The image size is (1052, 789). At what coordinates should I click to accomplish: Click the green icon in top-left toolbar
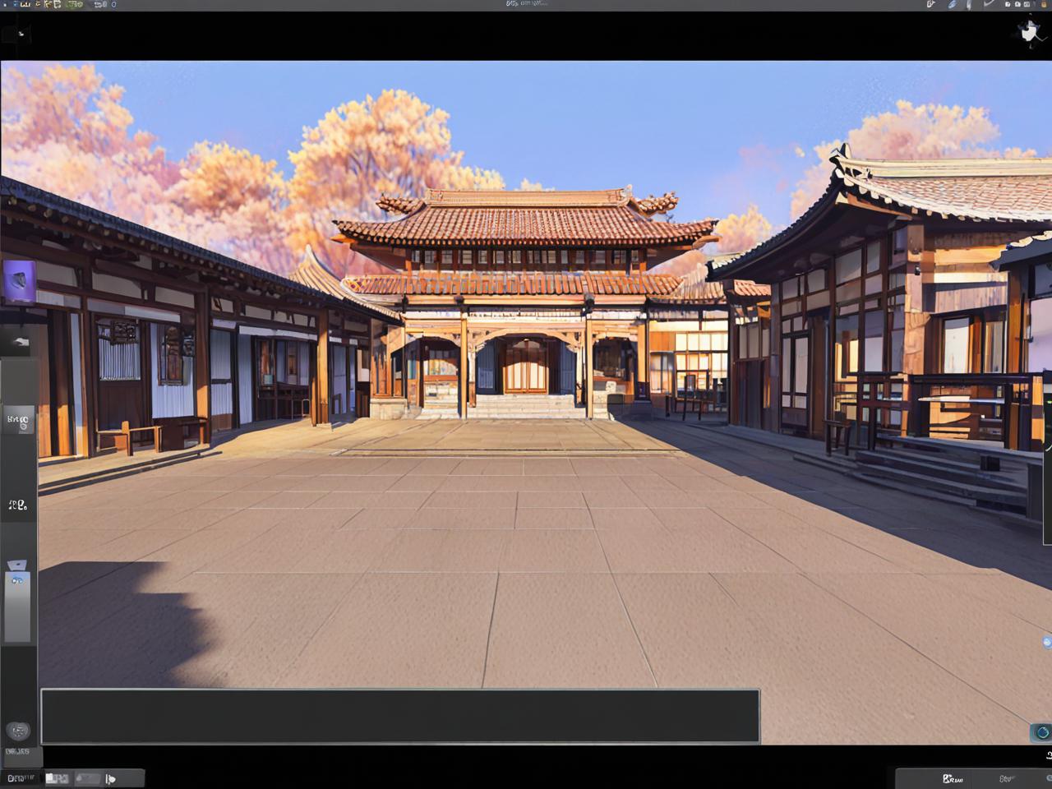(74, 5)
